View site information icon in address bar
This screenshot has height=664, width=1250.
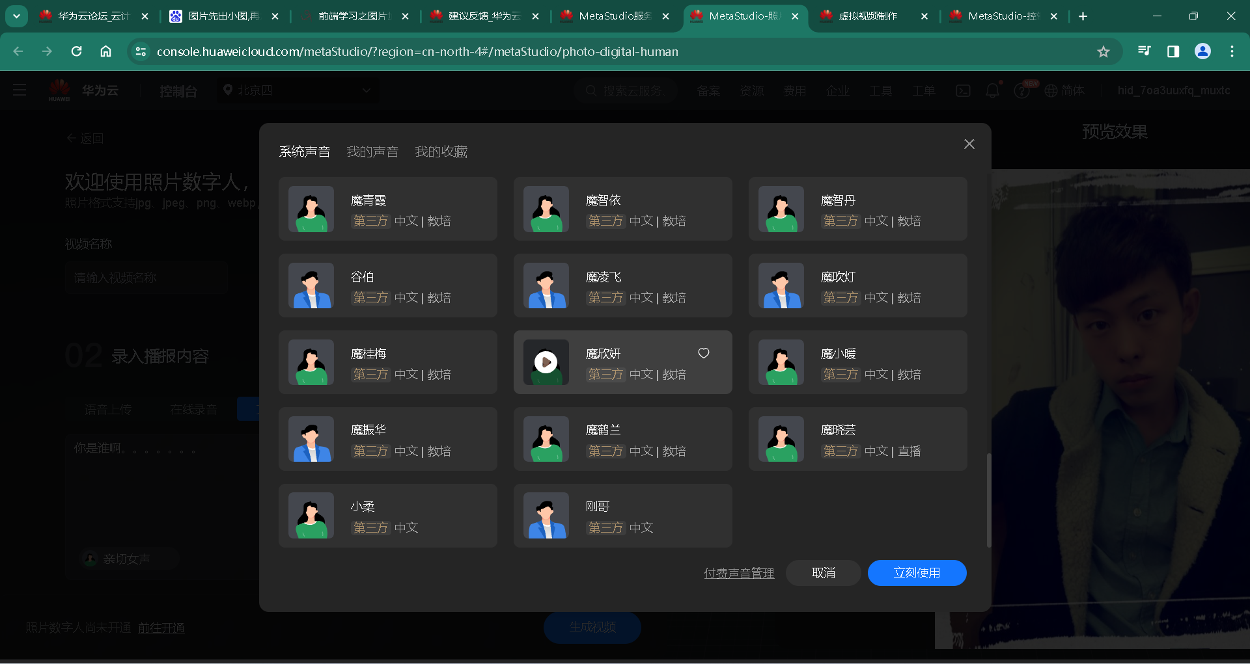[x=141, y=51]
